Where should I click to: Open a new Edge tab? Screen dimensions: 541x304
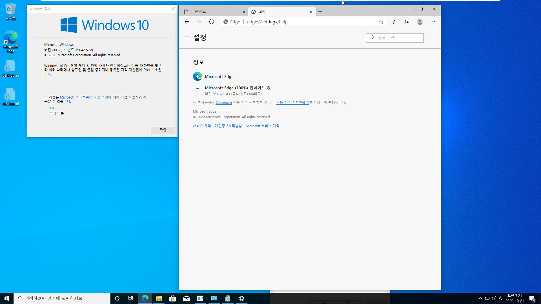[x=320, y=12]
